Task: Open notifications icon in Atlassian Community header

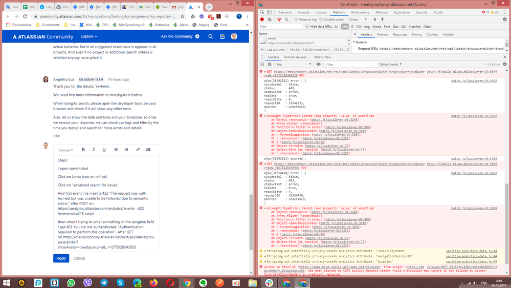Action: [223, 36]
